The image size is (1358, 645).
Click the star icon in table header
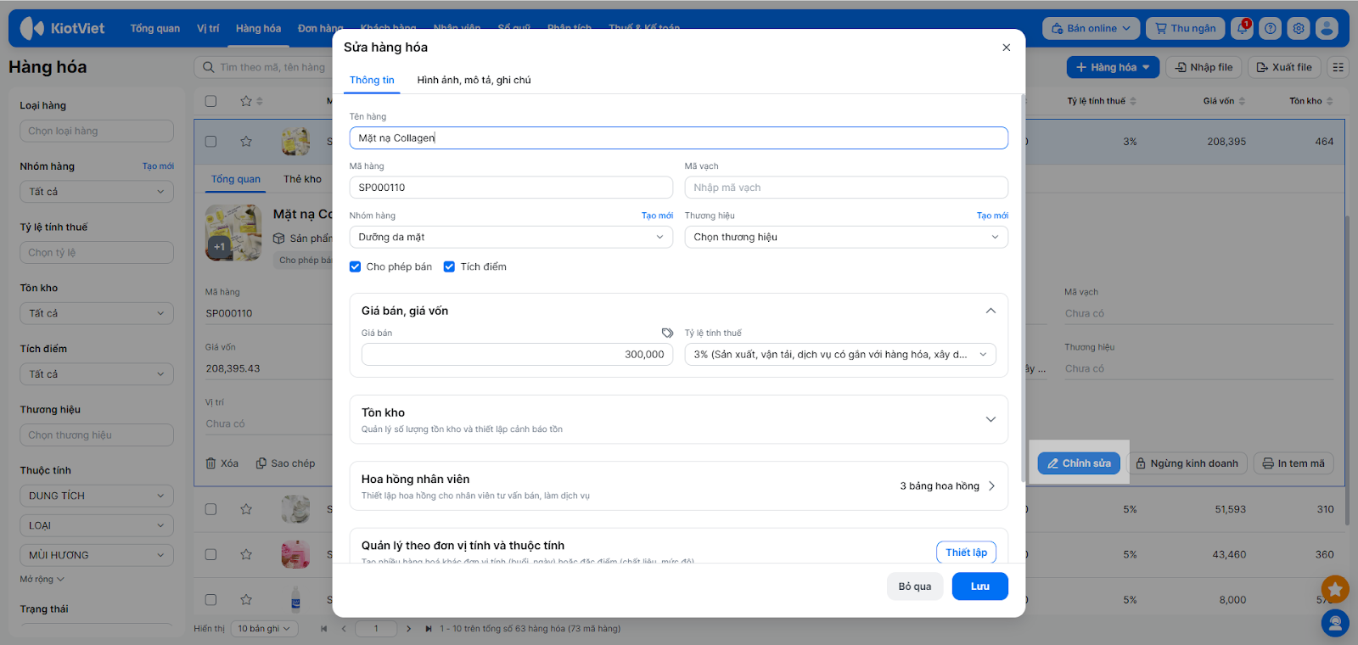coord(246,101)
